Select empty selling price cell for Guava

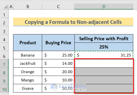point(104,88)
